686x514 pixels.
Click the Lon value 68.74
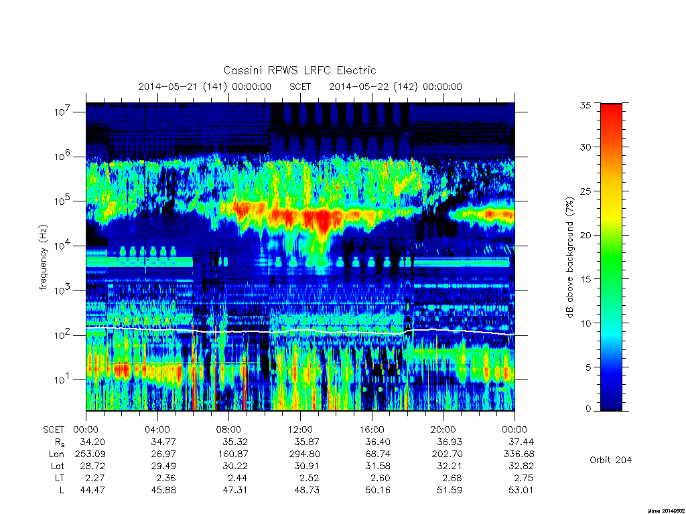(378, 454)
